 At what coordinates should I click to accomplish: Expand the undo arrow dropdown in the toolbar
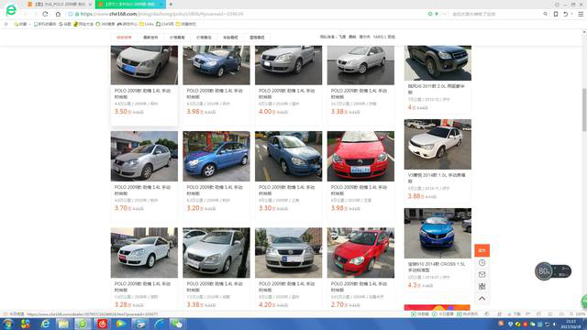[x=571, y=14]
